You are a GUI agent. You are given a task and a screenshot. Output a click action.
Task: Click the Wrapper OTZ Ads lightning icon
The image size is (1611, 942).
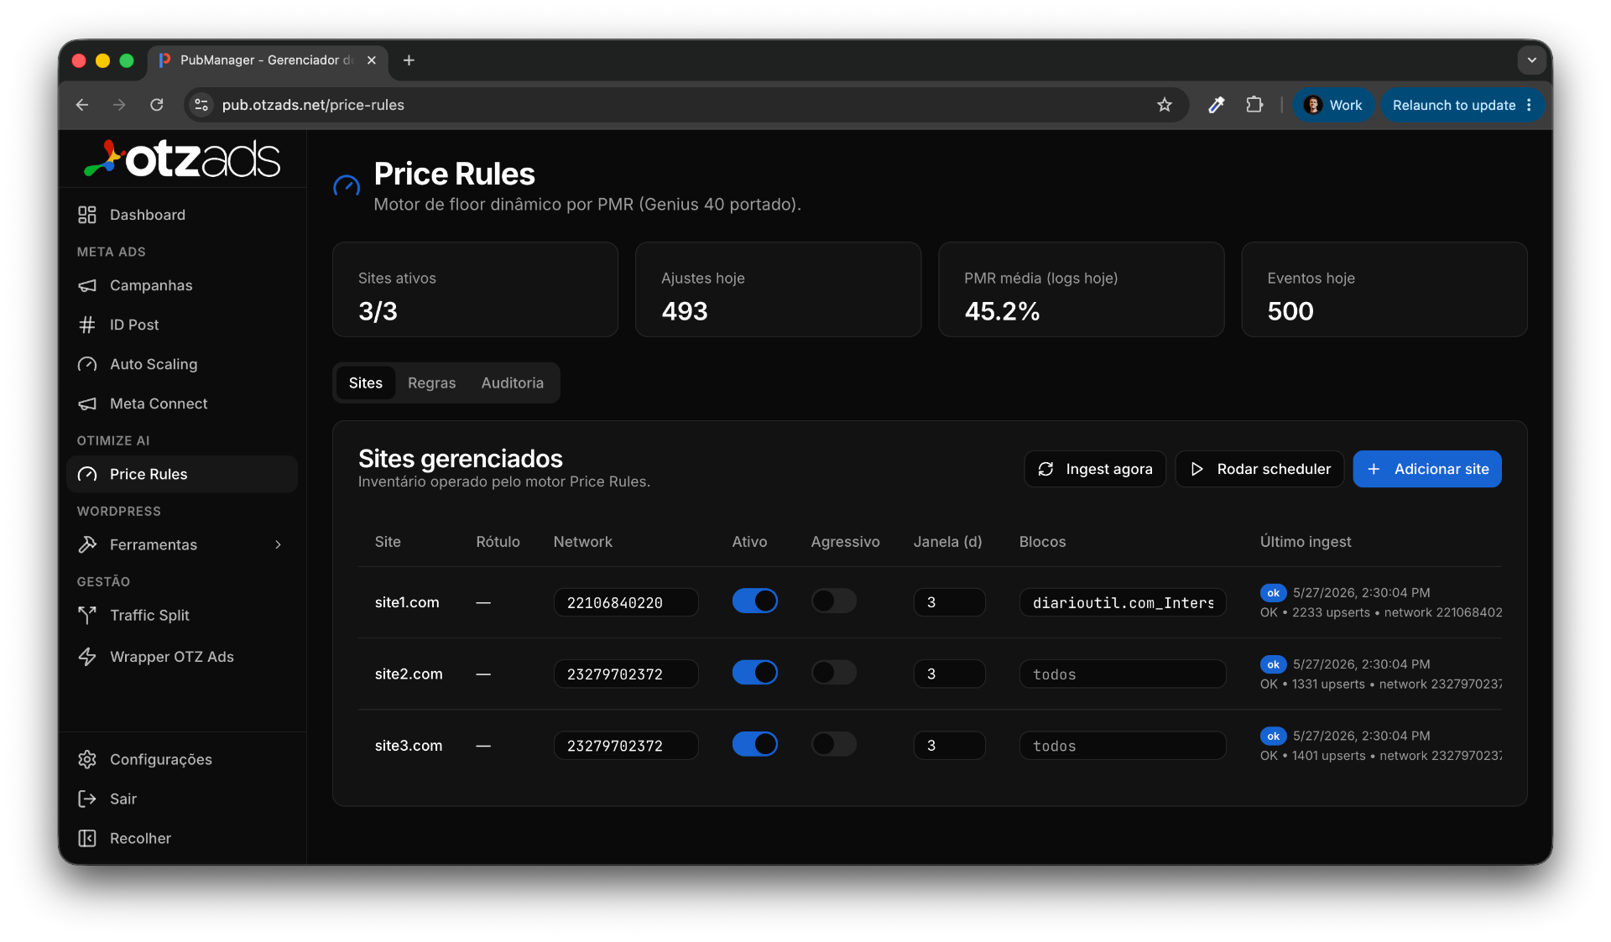coord(87,657)
